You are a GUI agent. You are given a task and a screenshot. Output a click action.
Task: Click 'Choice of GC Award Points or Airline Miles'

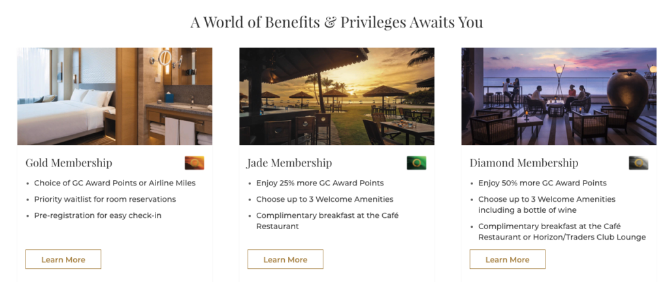tap(115, 183)
